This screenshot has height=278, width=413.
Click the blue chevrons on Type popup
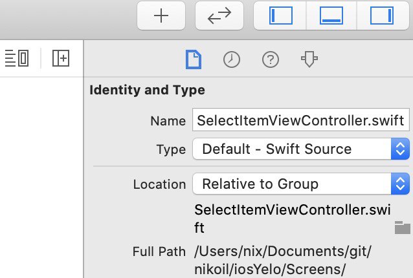pyautogui.click(x=400, y=149)
